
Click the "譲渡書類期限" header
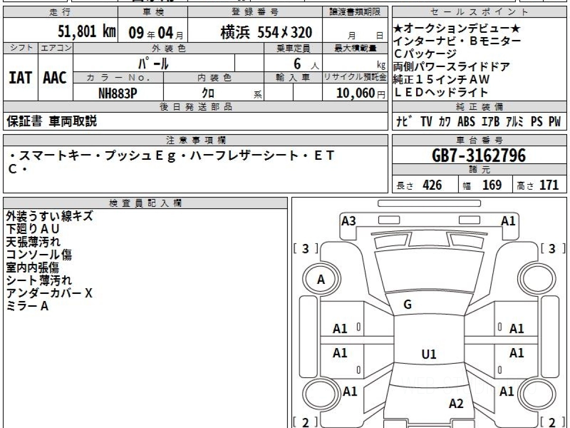coord(355,12)
